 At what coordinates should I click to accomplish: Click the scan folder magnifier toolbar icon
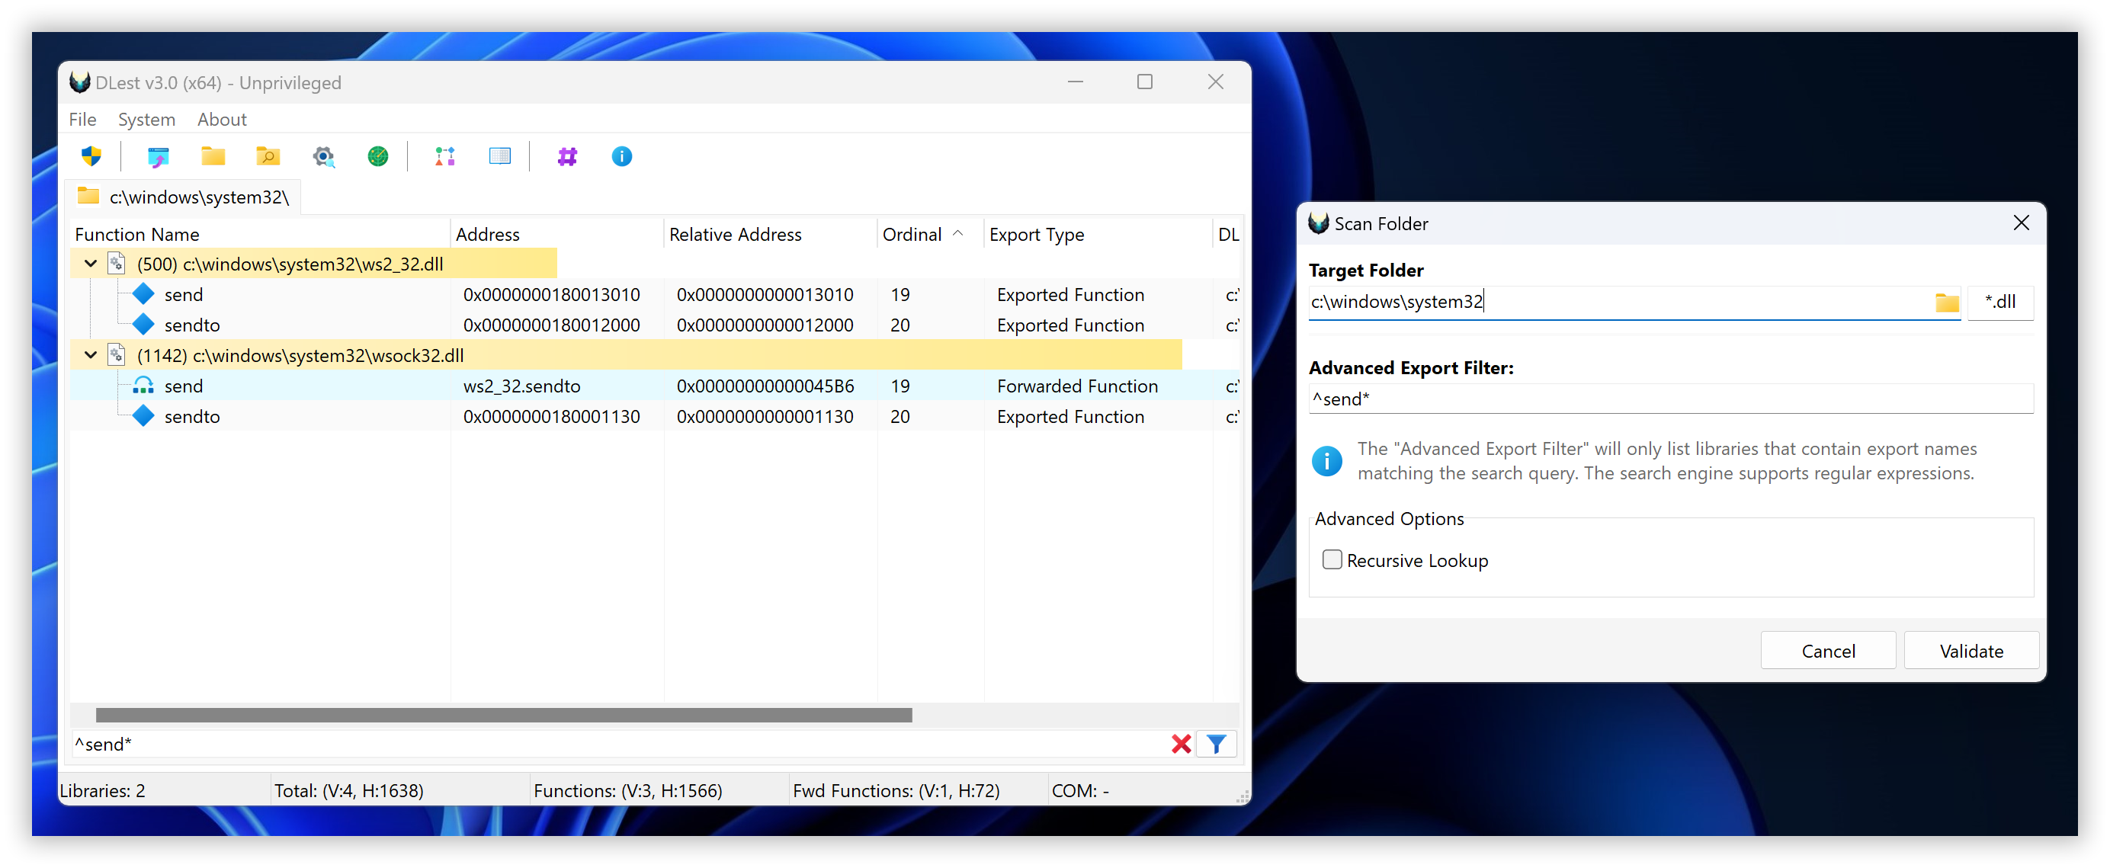(268, 155)
